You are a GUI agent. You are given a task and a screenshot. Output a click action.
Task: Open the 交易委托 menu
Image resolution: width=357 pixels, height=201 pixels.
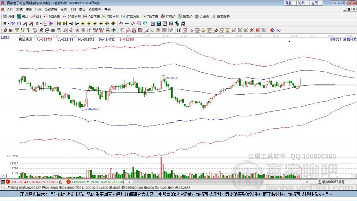tap(95, 9)
